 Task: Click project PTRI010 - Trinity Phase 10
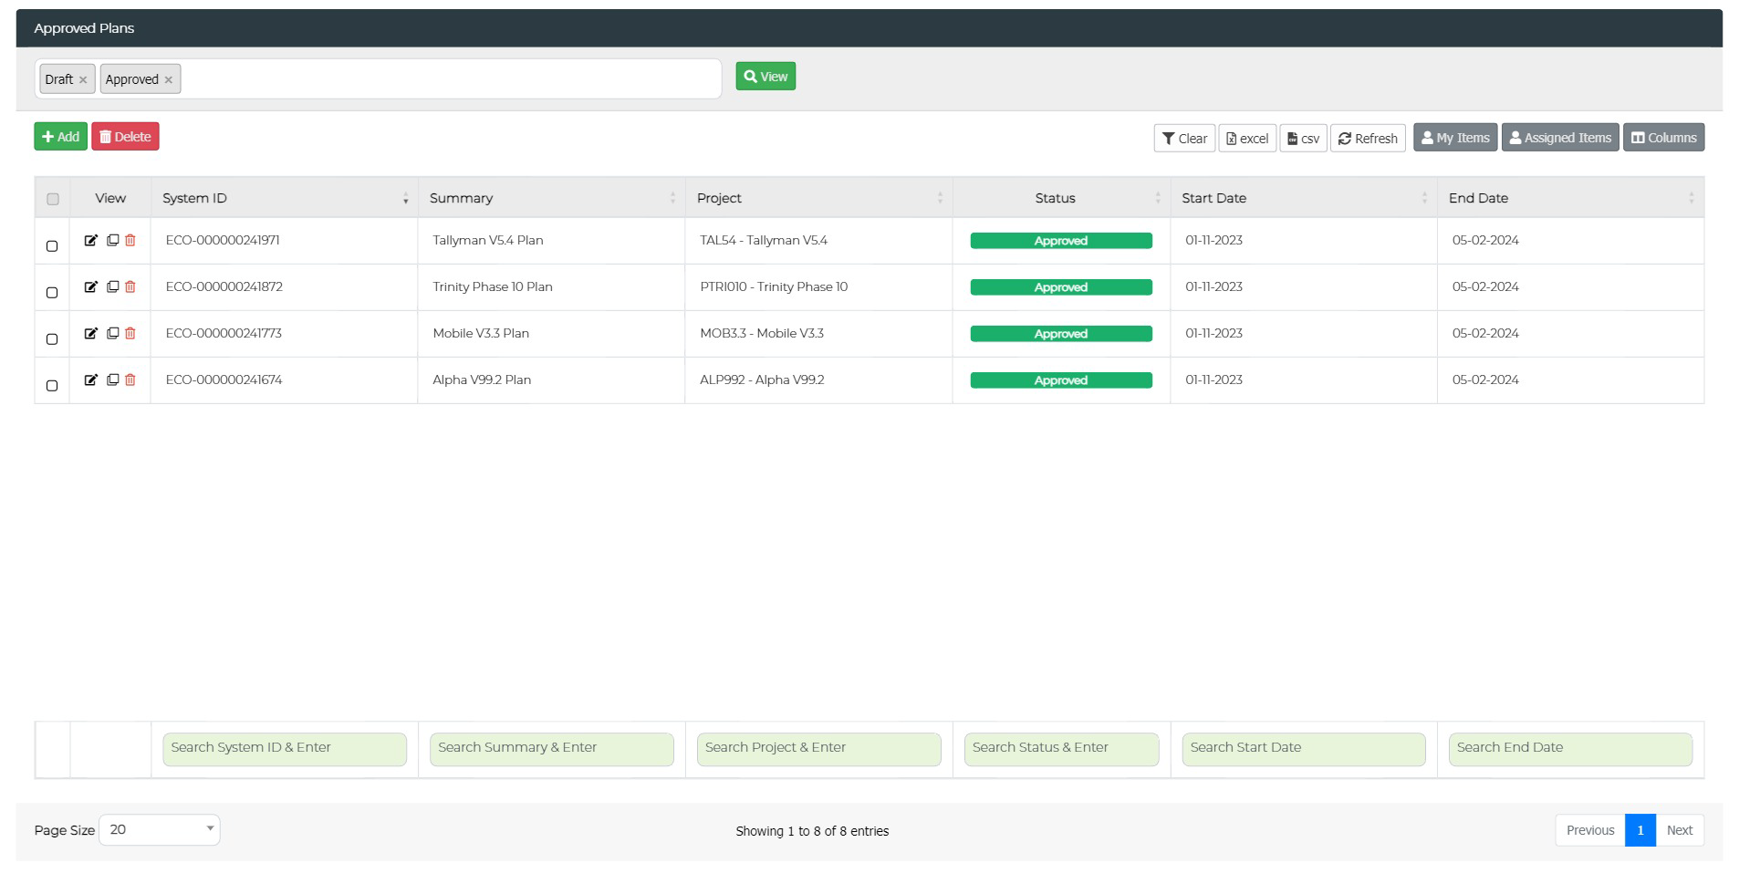[x=774, y=286]
